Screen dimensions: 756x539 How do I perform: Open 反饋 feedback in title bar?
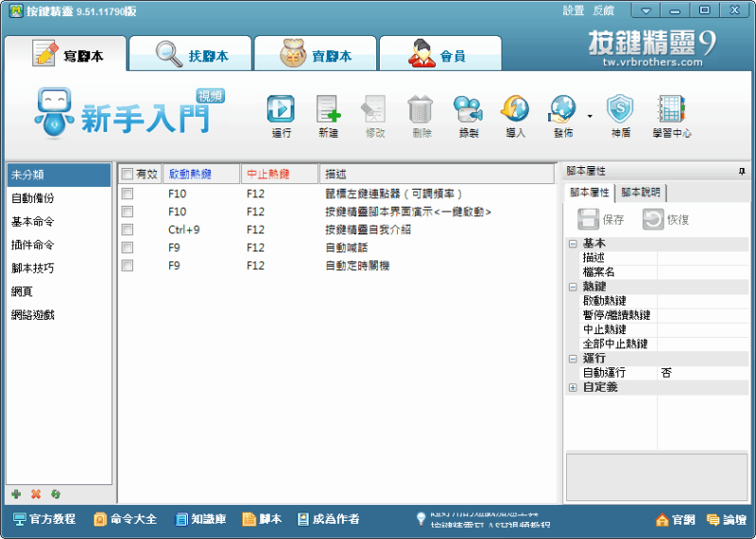[x=603, y=10]
